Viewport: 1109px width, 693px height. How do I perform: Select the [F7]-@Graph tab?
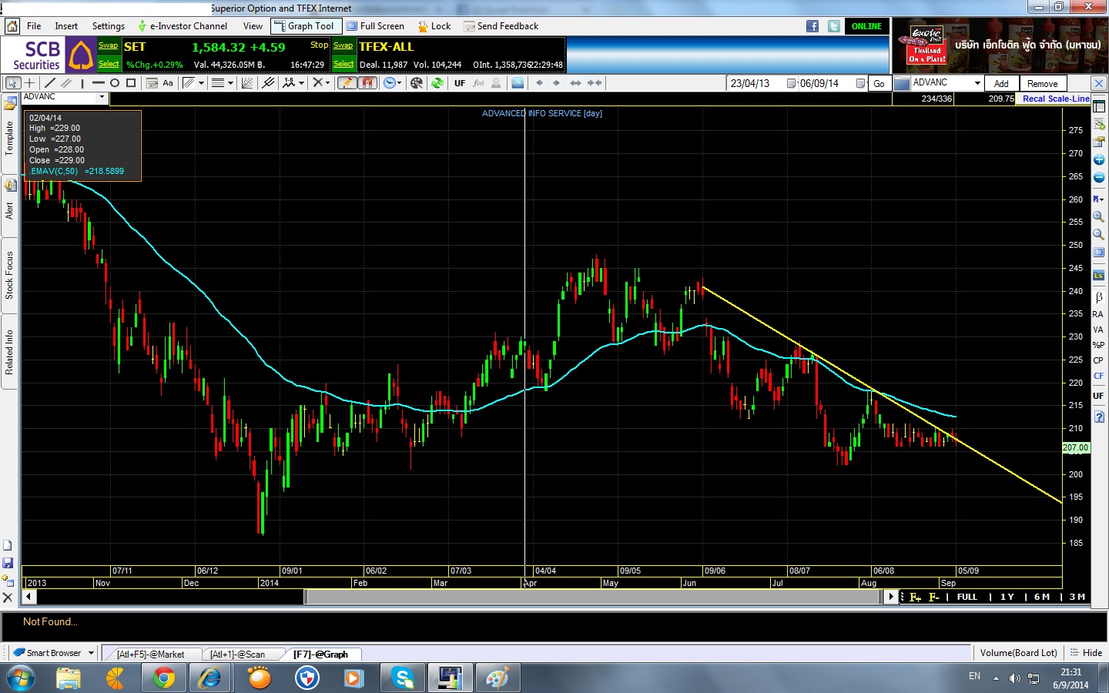pyautogui.click(x=320, y=654)
